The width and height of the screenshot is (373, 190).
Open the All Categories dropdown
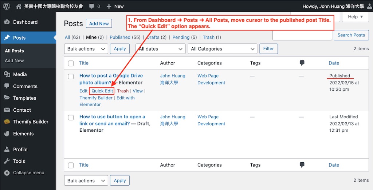(223, 49)
